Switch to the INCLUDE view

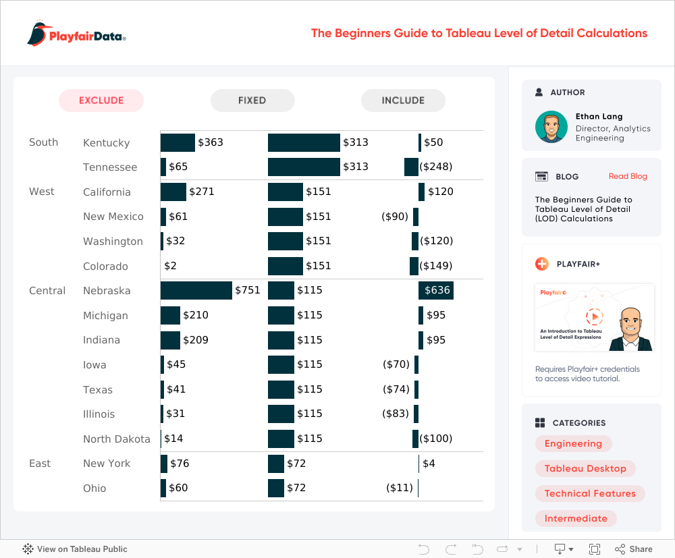tap(403, 101)
